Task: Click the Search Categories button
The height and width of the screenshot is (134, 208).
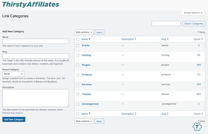Action: (x=194, y=24)
